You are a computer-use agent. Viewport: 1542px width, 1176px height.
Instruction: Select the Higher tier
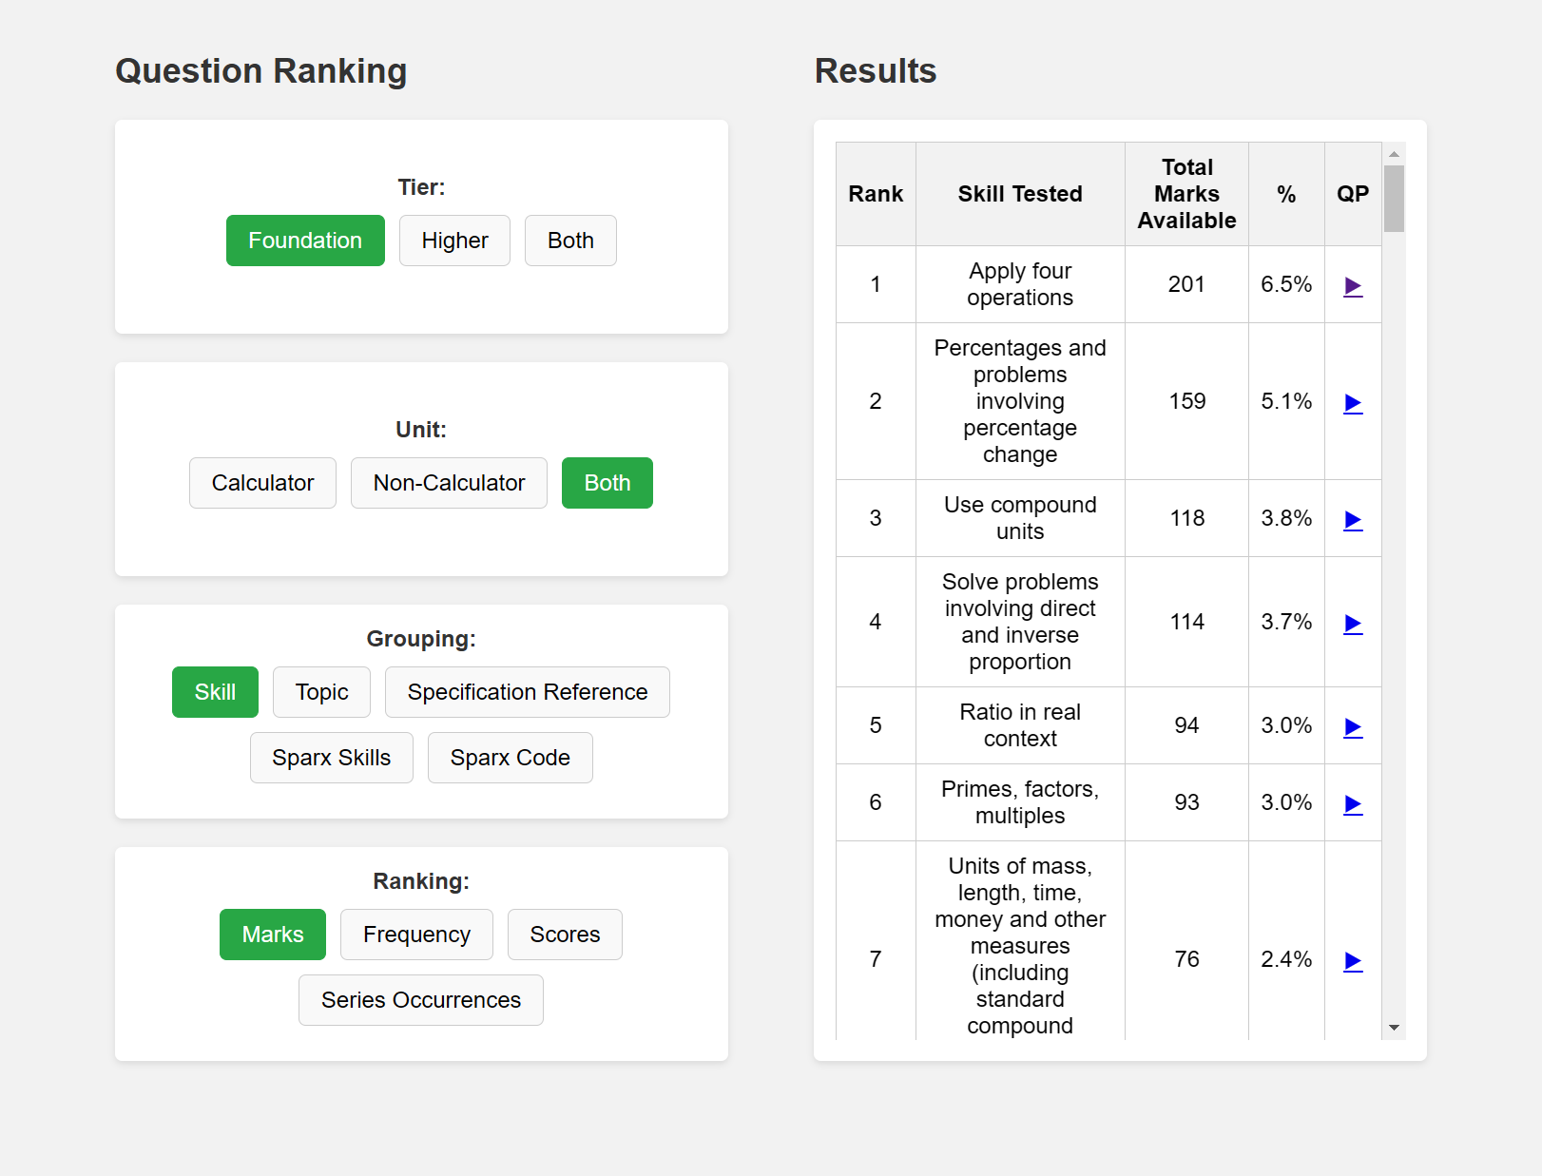point(454,241)
